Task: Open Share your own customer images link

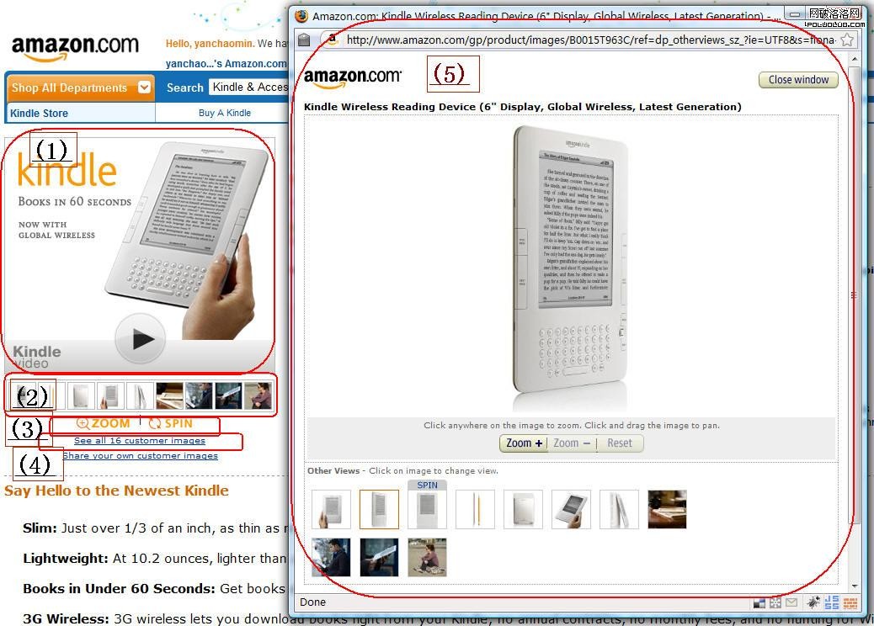Action: 140,455
